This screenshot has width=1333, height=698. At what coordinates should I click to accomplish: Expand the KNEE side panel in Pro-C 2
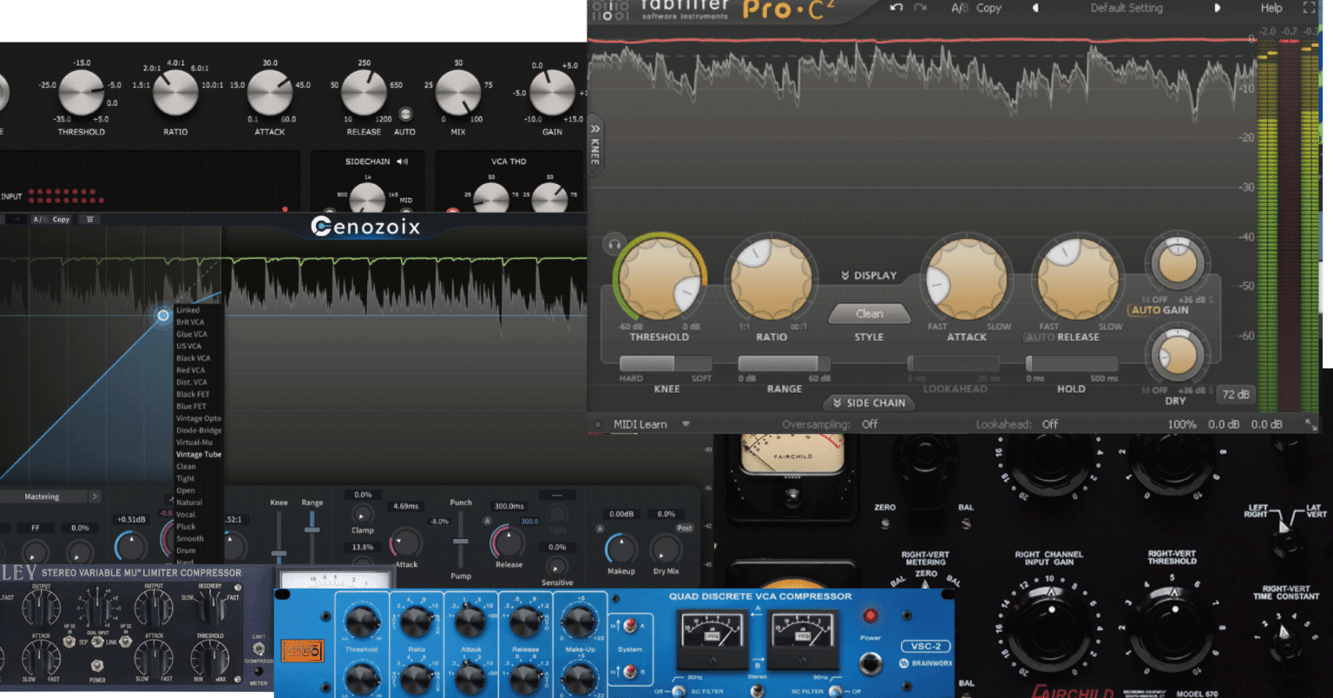pos(595,145)
